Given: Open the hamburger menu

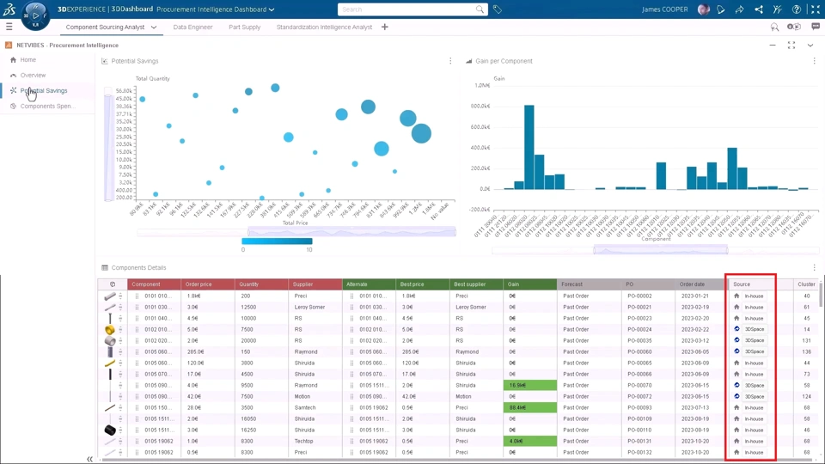Looking at the screenshot, I should [x=9, y=27].
